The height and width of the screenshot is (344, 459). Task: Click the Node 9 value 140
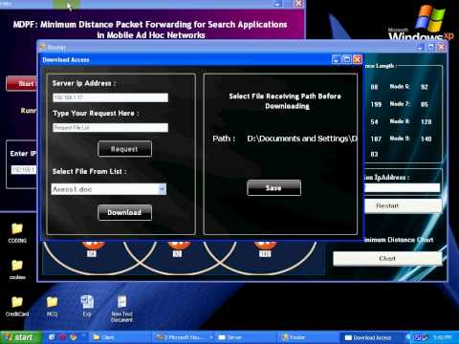(426, 139)
